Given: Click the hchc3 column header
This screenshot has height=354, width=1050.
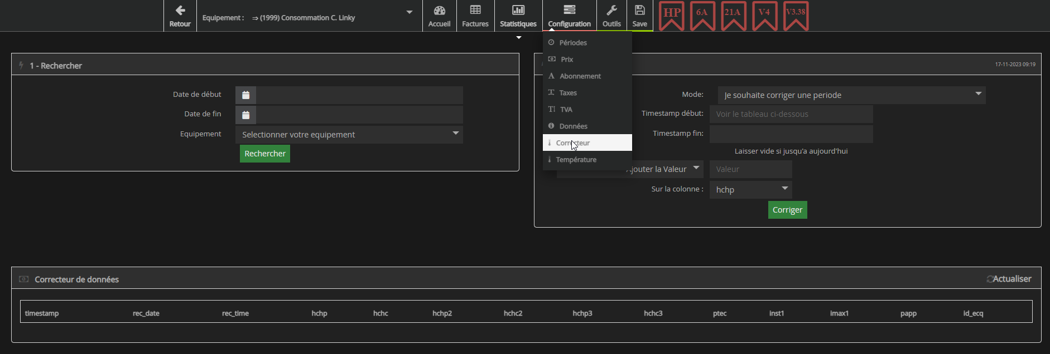Looking at the screenshot, I should coord(653,313).
